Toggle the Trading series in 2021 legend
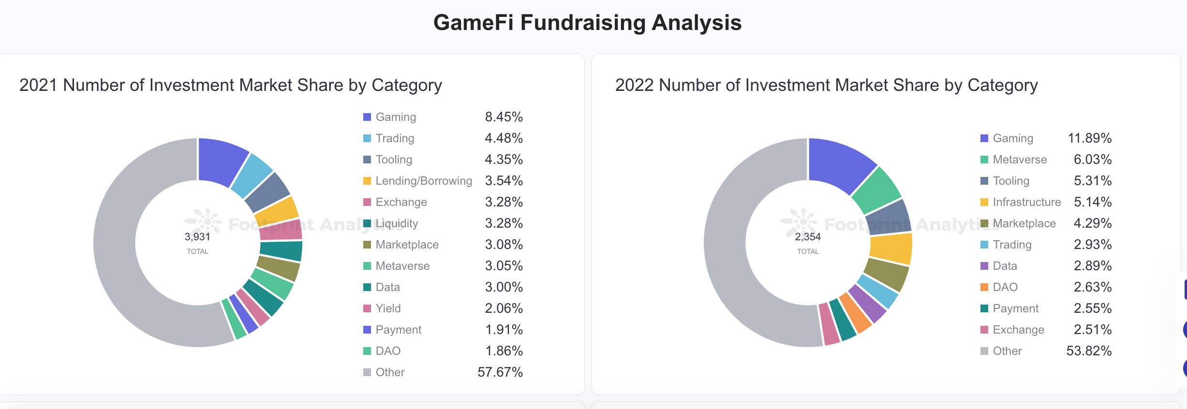This screenshot has height=409, width=1187. (x=395, y=138)
